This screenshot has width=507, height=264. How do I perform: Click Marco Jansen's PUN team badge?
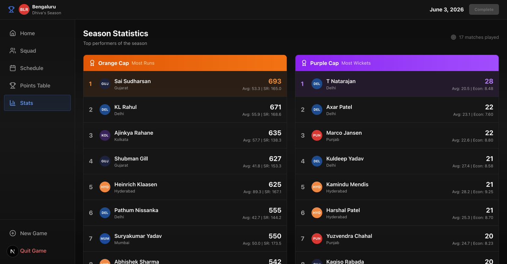(x=317, y=136)
